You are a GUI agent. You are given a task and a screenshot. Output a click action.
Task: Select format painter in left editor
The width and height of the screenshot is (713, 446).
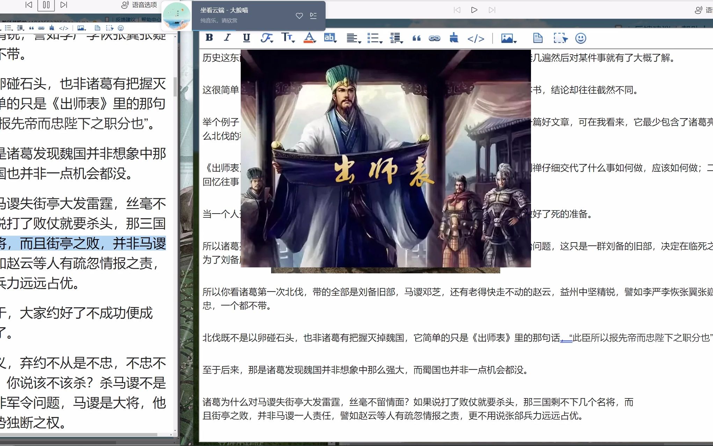pyautogui.click(x=52, y=28)
